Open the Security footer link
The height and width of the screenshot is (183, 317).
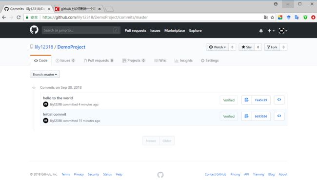pyautogui.click(x=94, y=174)
